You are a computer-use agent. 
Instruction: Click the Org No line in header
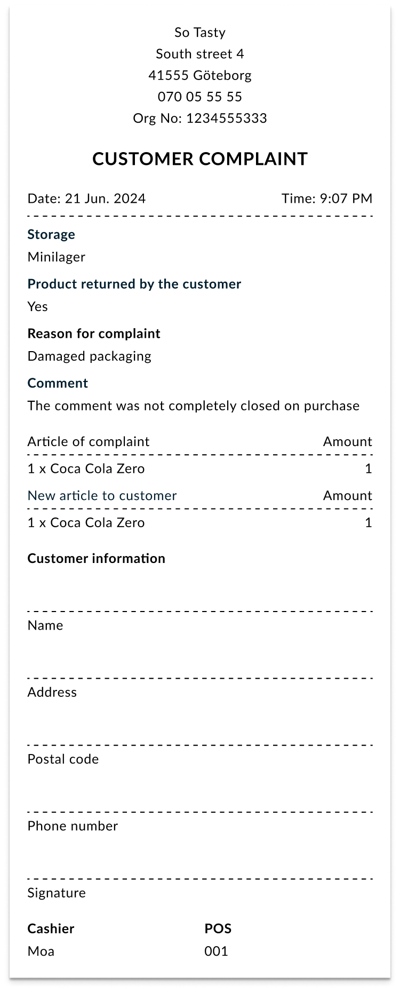pyautogui.click(x=200, y=118)
